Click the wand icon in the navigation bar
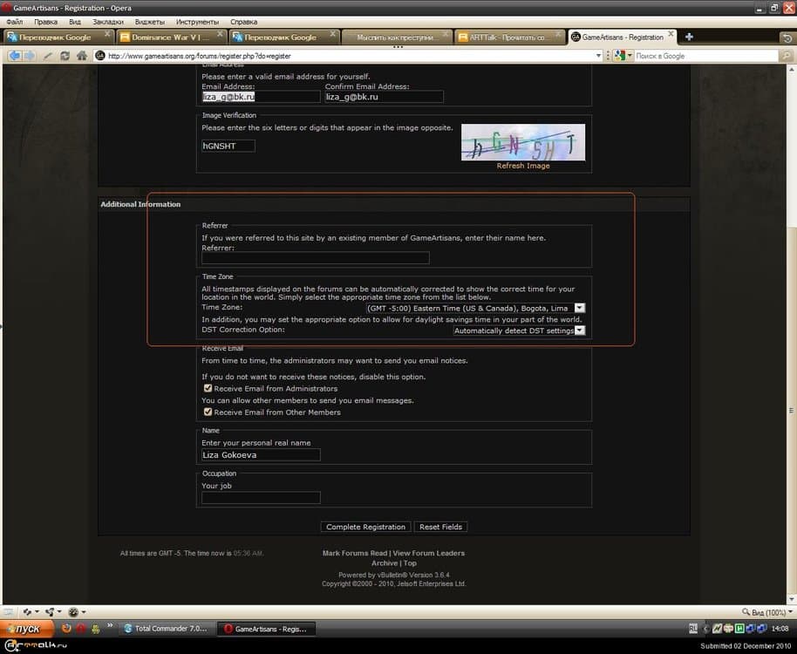Screen dimensions: 797x654 click(x=48, y=56)
